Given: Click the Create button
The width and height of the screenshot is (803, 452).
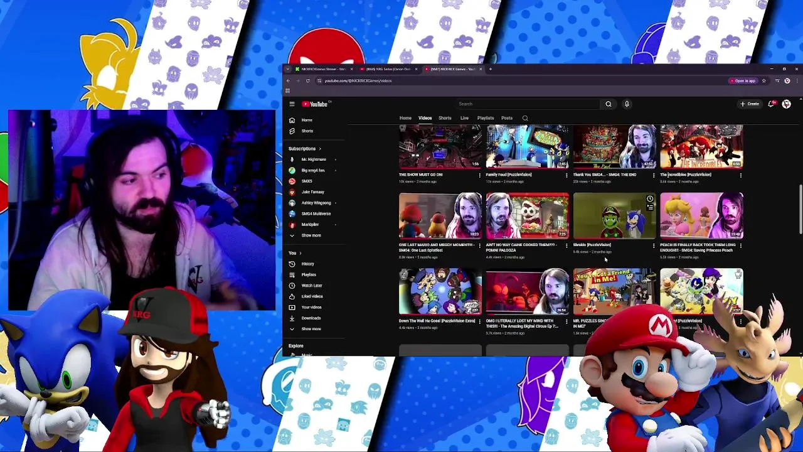Looking at the screenshot, I should coord(750,104).
